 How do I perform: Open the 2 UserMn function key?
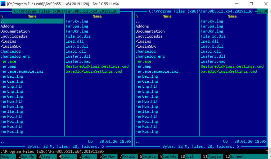click(x=26, y=156)
